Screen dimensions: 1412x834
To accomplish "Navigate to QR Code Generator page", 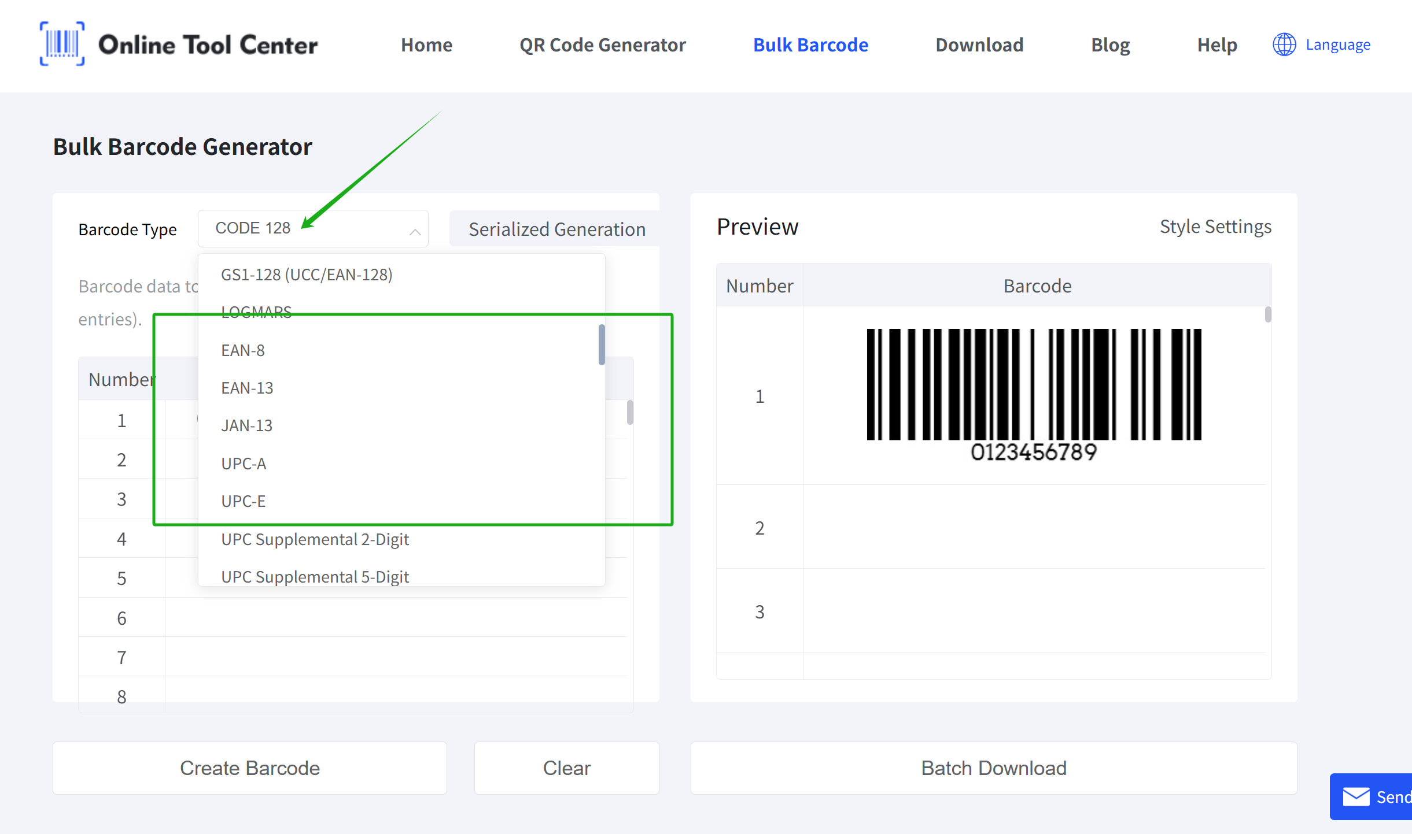I will click(603, 45).
